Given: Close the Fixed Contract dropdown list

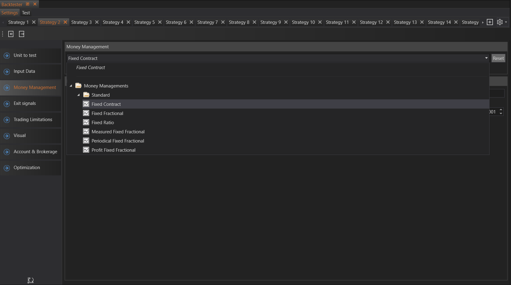Looking at the screenshot, I should (x=486, y=58).
